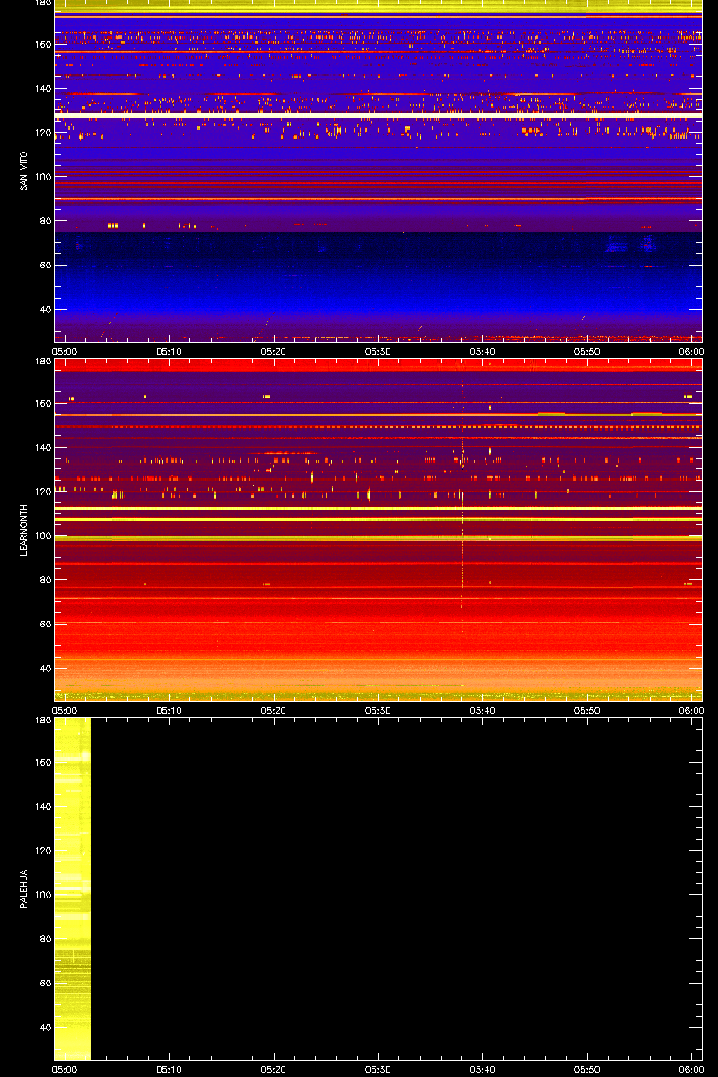The width and height of the screenshot is (718, 1077).
Task: Select 40 frequency label on Learmonth axis
Action: (44, 669)
